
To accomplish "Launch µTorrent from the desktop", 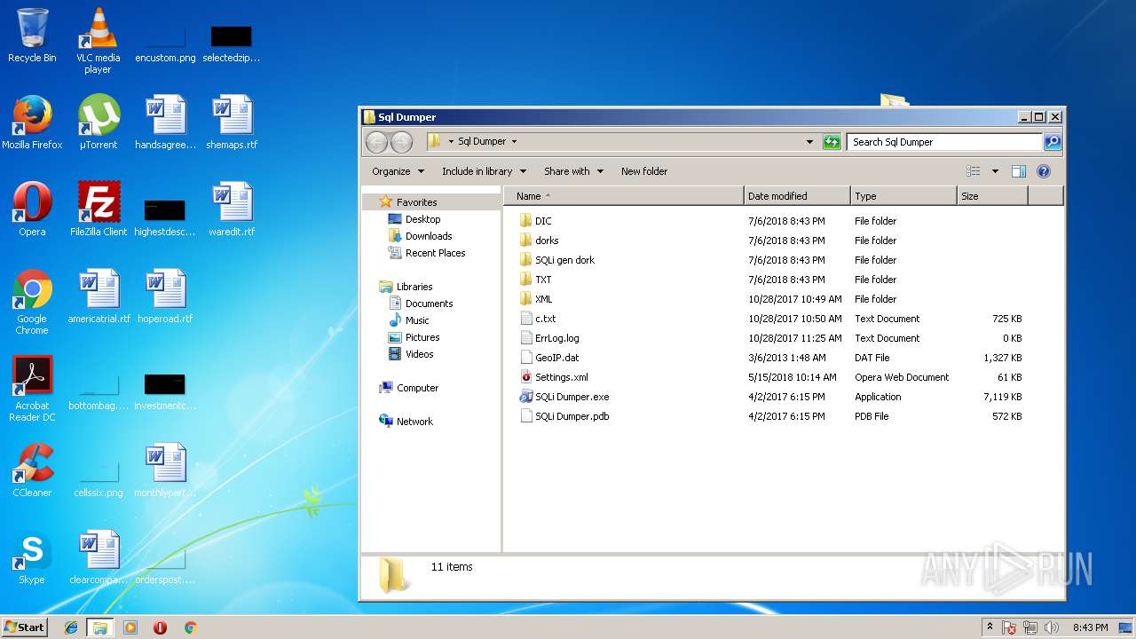I will 98,122.
